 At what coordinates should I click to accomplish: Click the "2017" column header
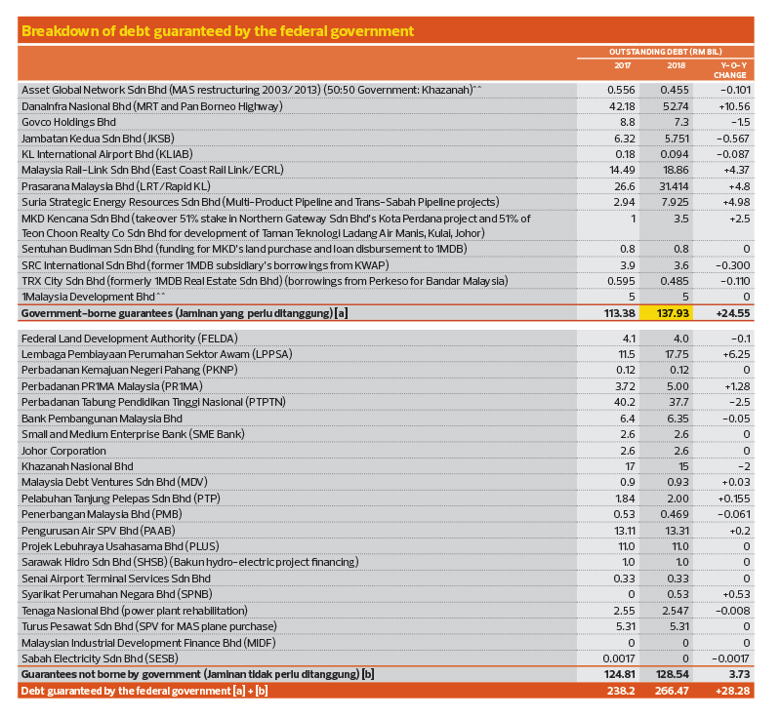(x=623, y=65)
